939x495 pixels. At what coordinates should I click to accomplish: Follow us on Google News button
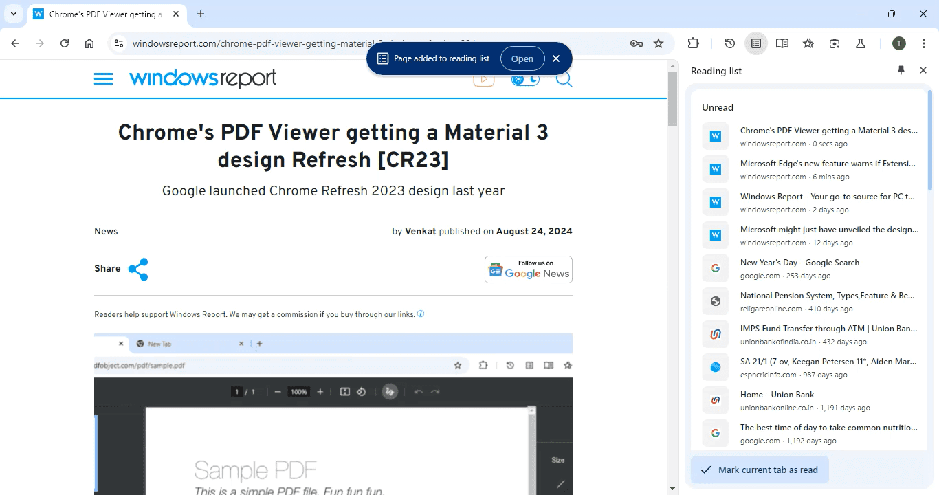(x=529, y=269)
